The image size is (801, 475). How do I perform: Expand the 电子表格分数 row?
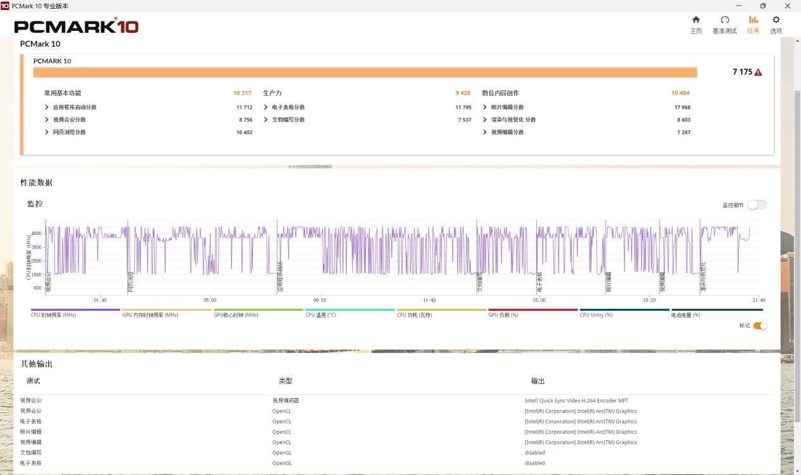point(266,107)
